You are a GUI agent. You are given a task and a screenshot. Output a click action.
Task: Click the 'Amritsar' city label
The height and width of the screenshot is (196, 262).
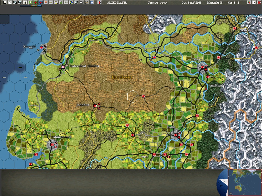[215, 85]
